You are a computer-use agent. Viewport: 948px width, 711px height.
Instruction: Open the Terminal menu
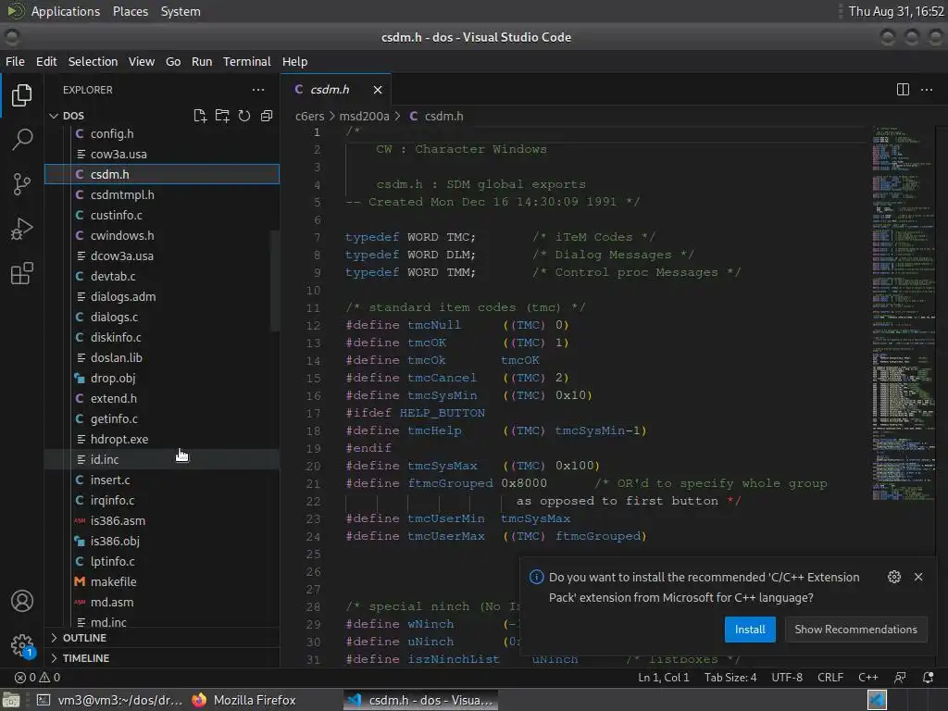(x=246, y=62)
